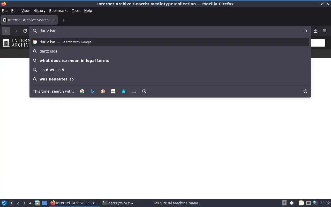The width and height of the screenshot is (331, 207).
Task: Open the network status tray icon
Action: tap(308, 203)
